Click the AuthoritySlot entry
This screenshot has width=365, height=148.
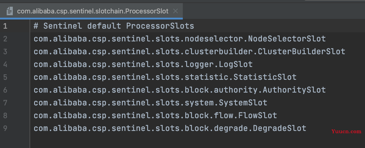tap(179, 90)
